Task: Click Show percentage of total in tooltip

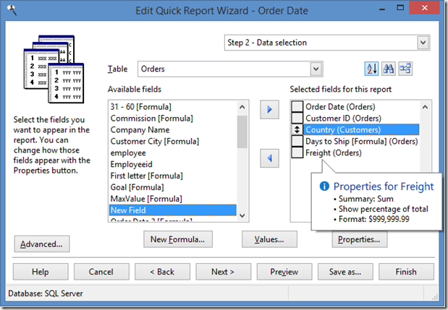Action: (x=383, y=209)
